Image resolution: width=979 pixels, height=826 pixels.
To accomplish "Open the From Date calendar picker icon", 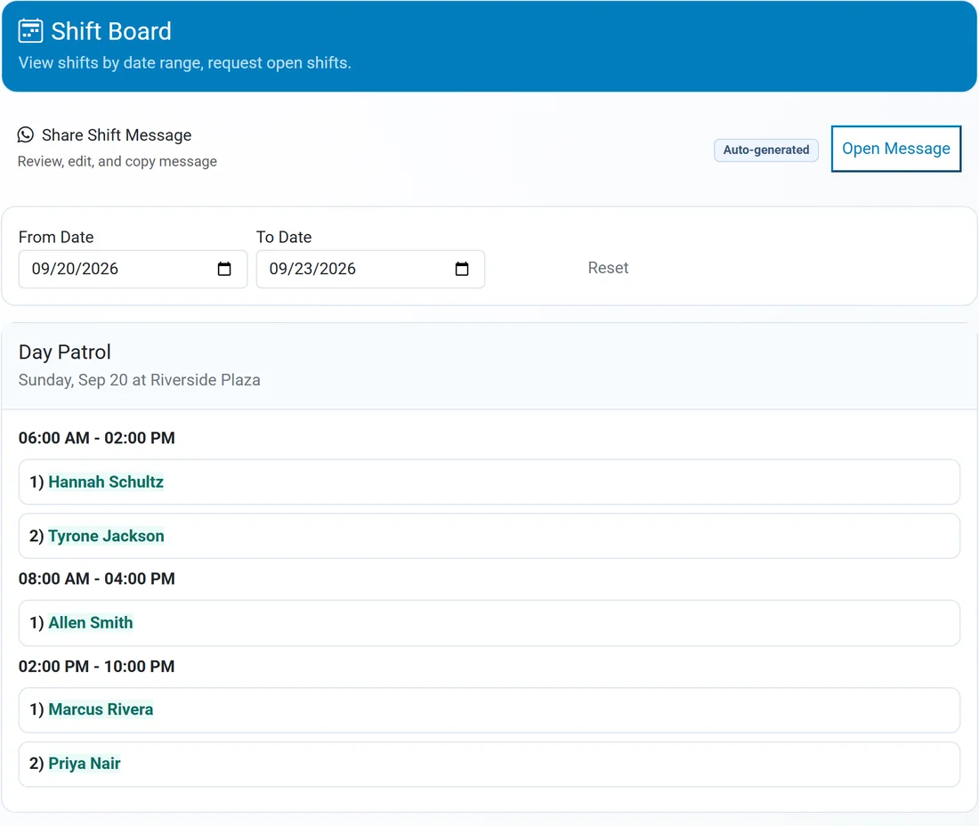I will point(224,269).
